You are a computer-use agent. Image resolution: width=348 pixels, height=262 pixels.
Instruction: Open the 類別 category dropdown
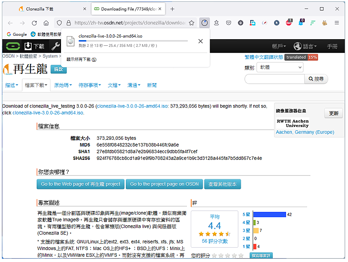[x=280, y=67]
